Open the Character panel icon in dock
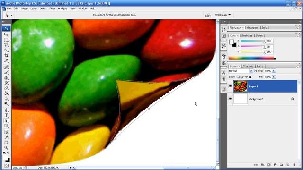 [x=223, y=73]
